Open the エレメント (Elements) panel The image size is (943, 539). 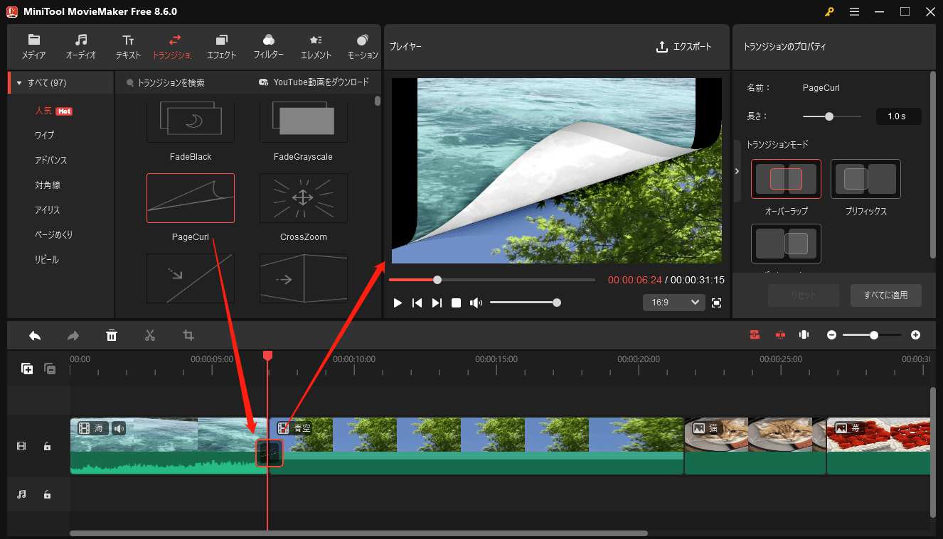[x=315, y=46]
